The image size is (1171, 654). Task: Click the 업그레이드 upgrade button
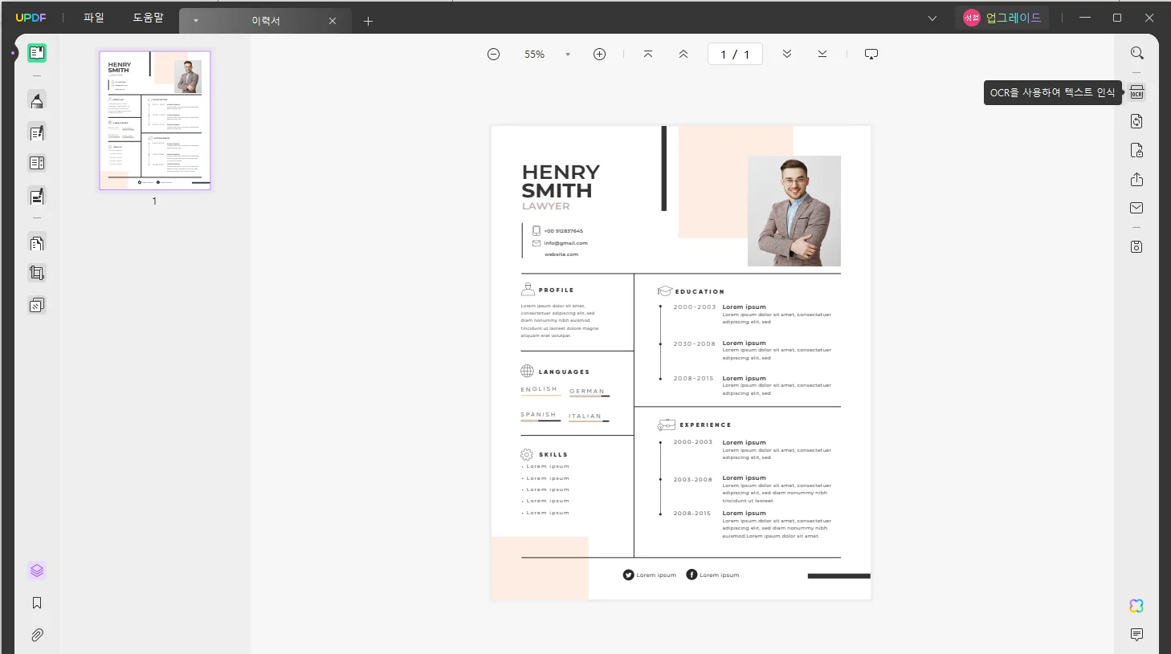tap(1002, 18)
